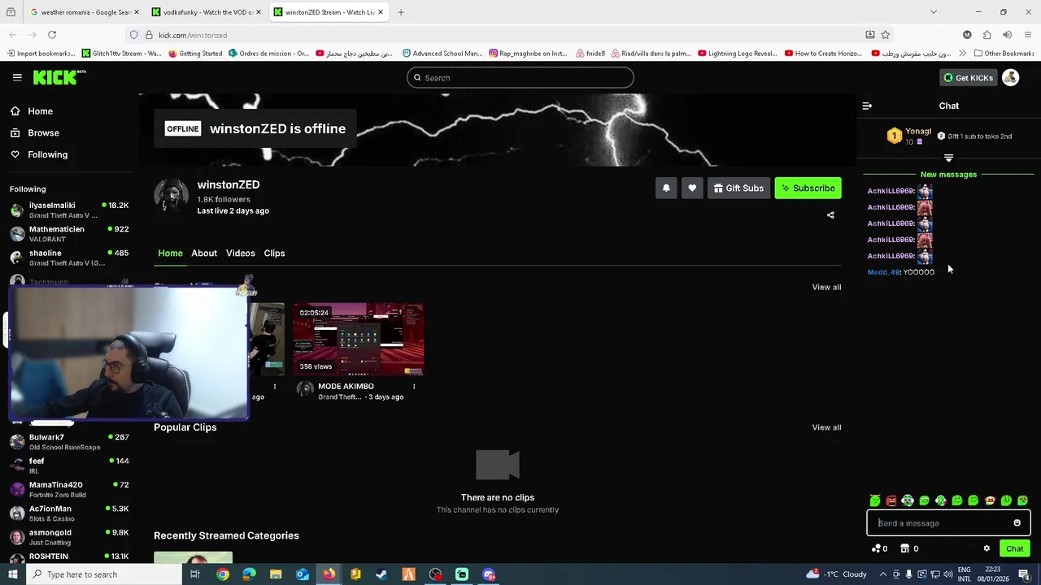Click View all for Popular Clips
Screen dimensions: 1041x585
pyautogui.click(x=826, y=427)
